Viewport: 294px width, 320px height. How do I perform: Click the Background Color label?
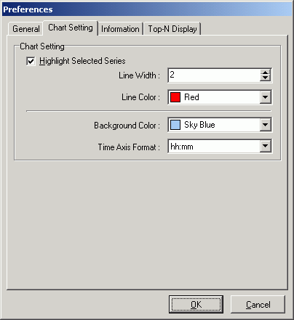127,126
